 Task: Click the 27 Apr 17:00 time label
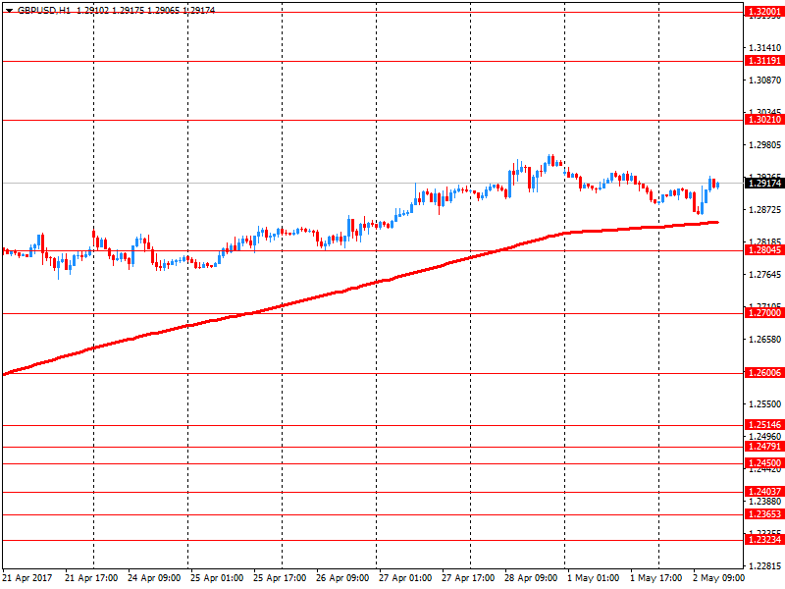pos(468,578)
